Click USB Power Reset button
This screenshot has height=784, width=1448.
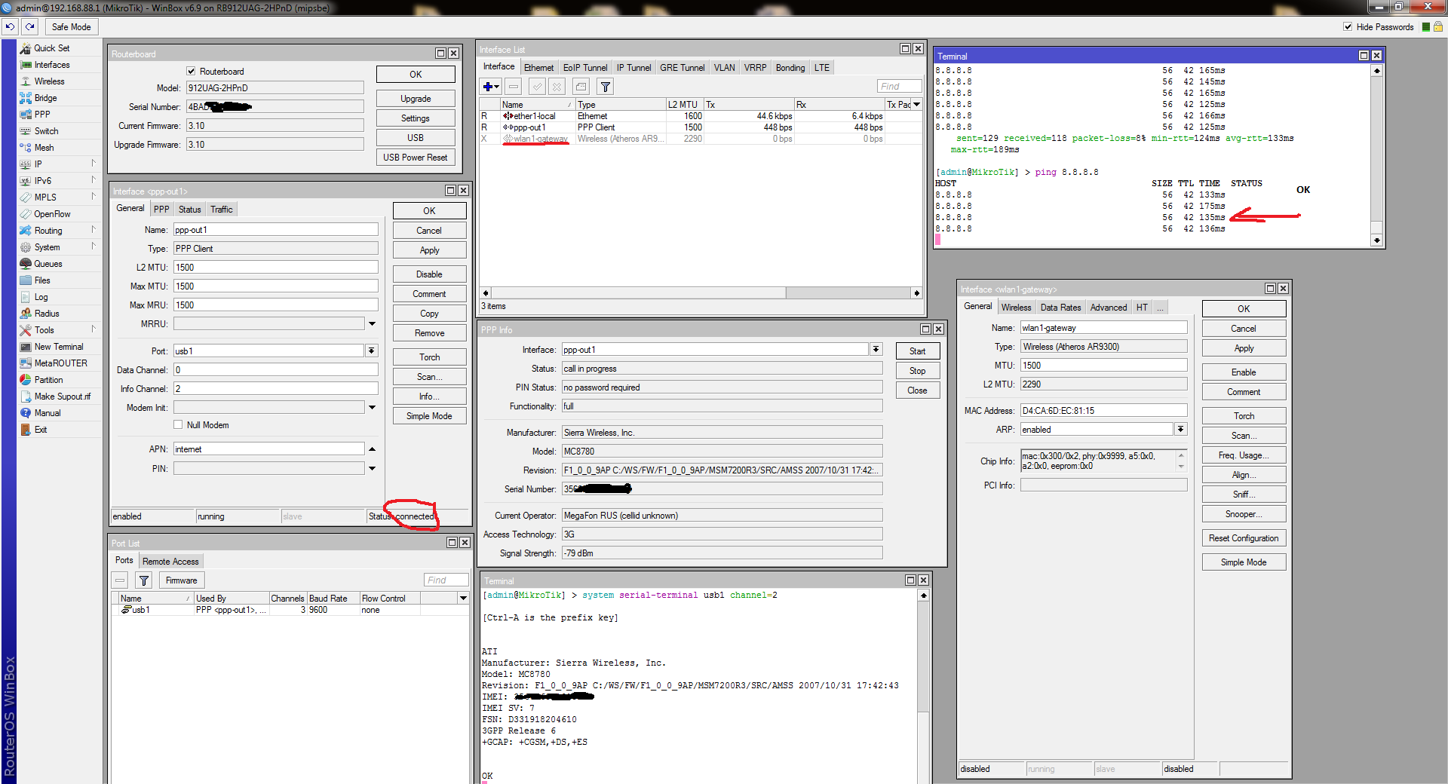pos(416,158)
